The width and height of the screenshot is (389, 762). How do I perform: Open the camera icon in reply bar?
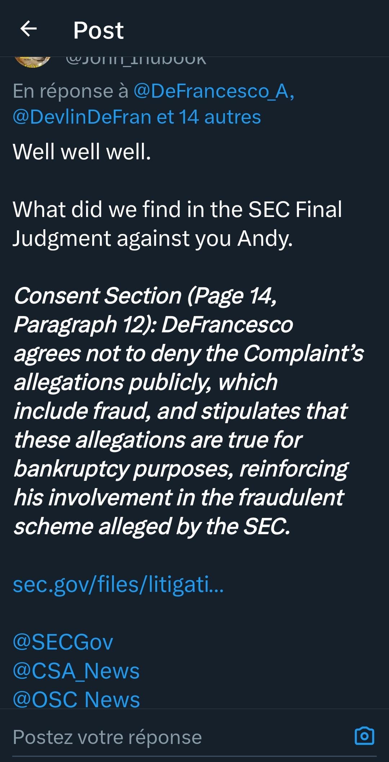coord(364,736)
